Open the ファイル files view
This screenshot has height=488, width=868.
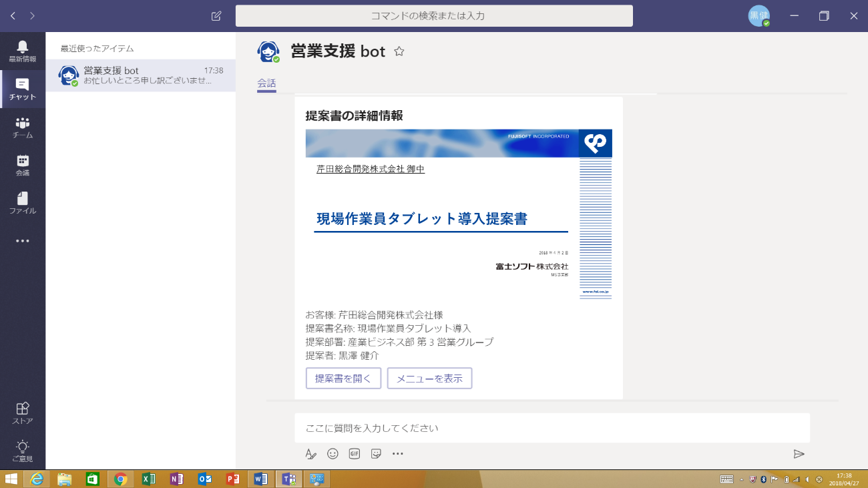click(23, 203)
